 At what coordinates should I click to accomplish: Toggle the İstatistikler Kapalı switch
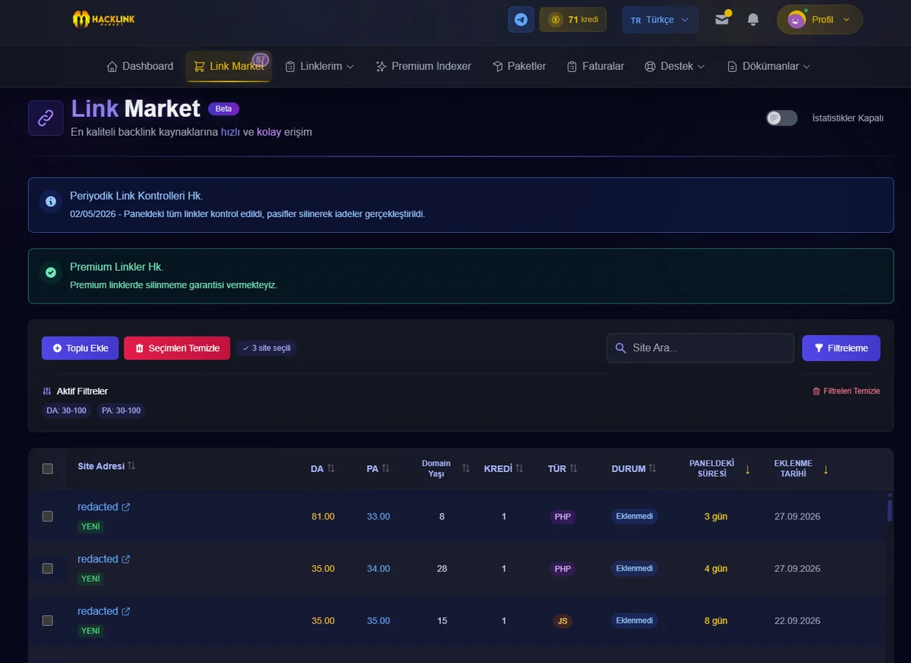(781, 118)
